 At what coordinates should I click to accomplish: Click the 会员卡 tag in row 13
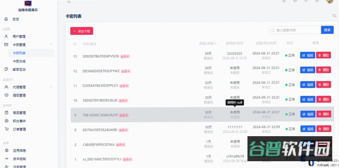pos(125,56)
